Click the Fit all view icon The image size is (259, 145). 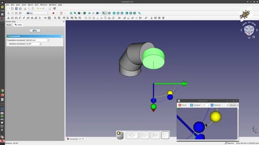coord(71,13)
